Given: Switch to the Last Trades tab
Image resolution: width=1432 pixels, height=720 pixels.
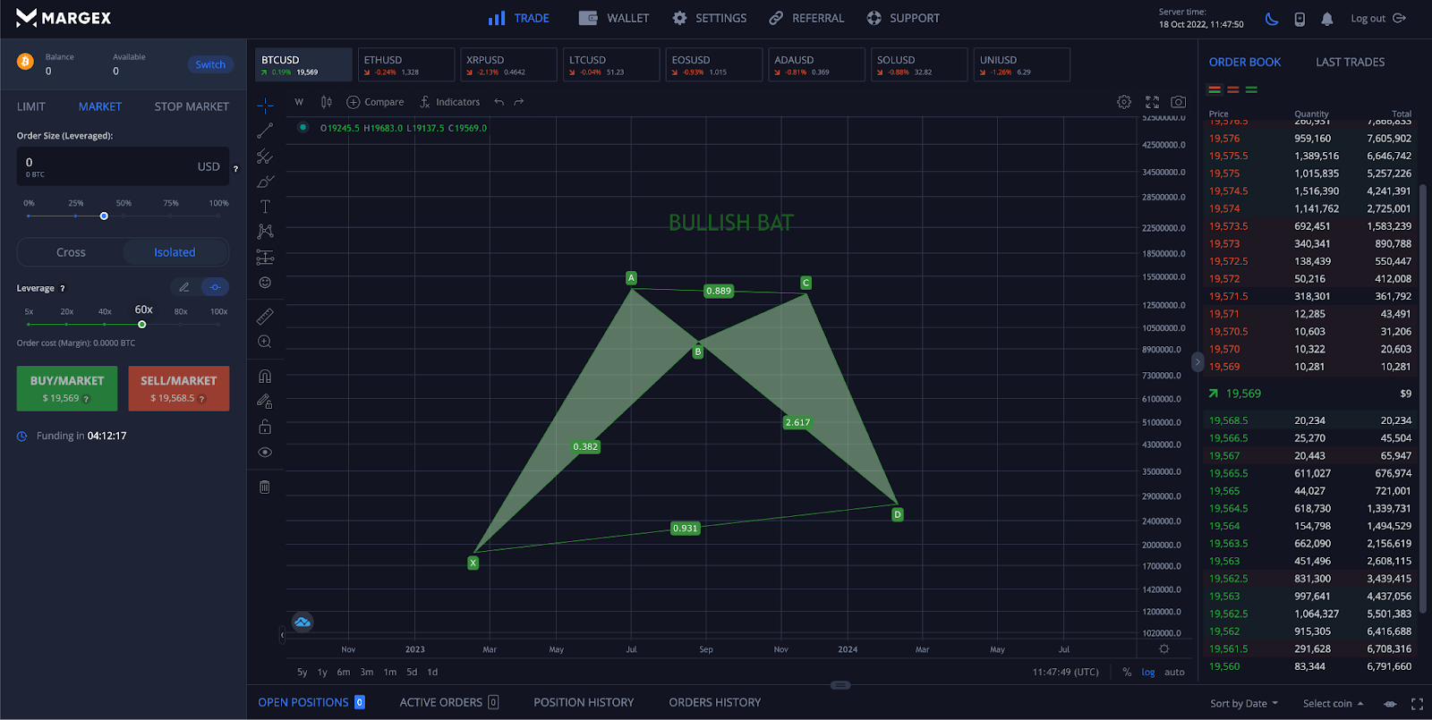Looking at the screenshot, I should coord(1350,62).
